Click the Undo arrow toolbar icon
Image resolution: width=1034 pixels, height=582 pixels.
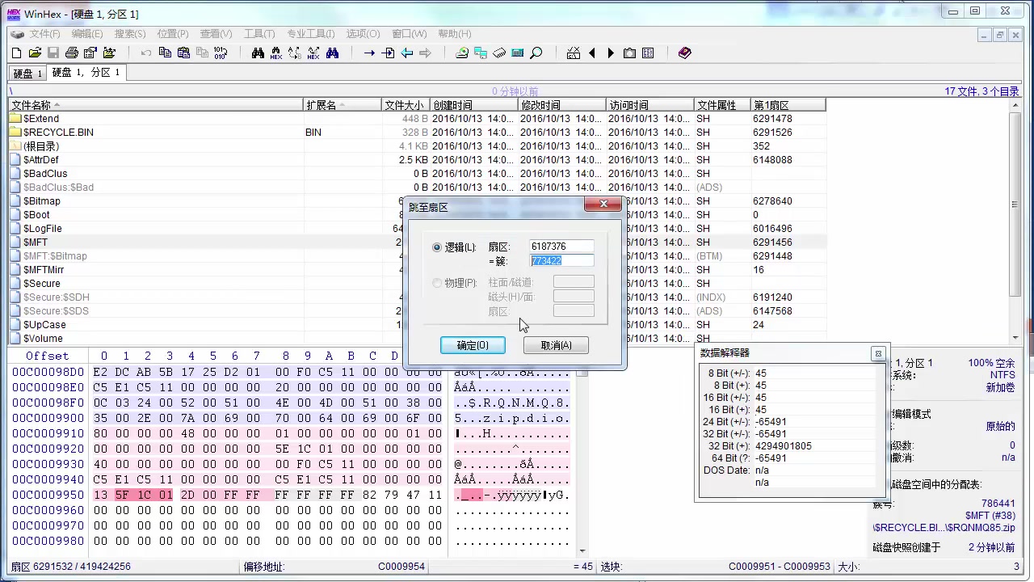coord(146,53)
